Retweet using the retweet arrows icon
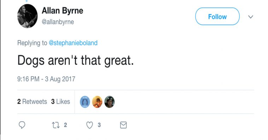 56,125
